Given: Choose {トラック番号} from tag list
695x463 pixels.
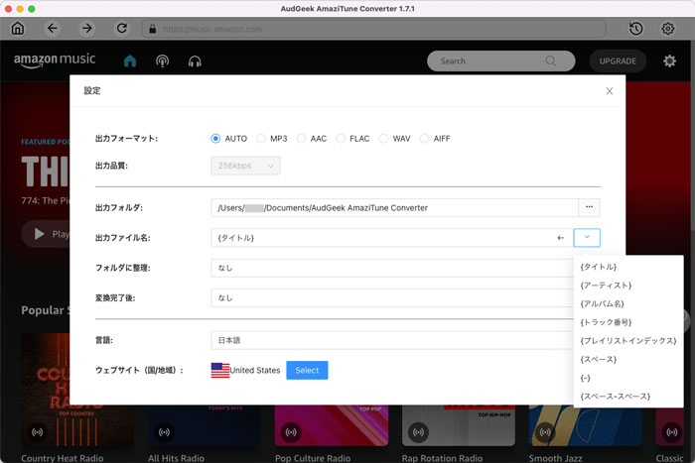Looking at the screenshot, I should pos(628,322).
